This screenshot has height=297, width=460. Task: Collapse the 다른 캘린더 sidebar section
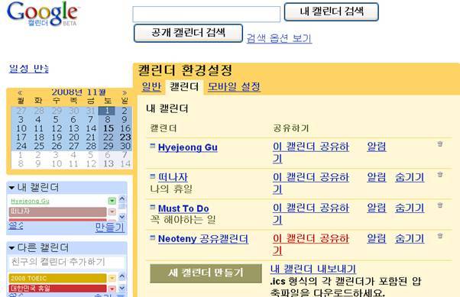[11, 248]
